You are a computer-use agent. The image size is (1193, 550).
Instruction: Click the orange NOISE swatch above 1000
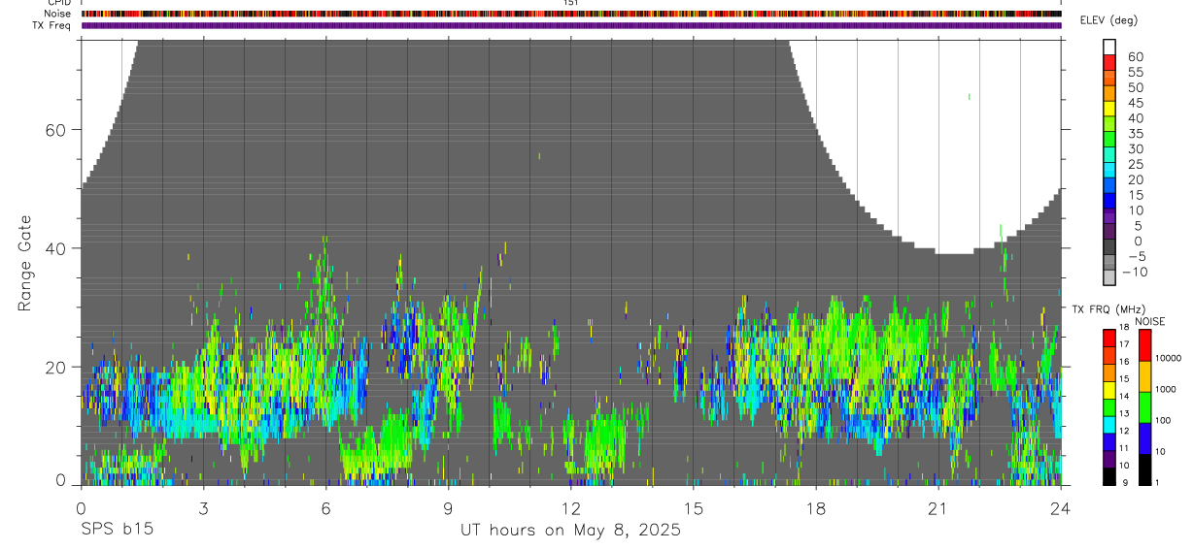coord(1144,375)
